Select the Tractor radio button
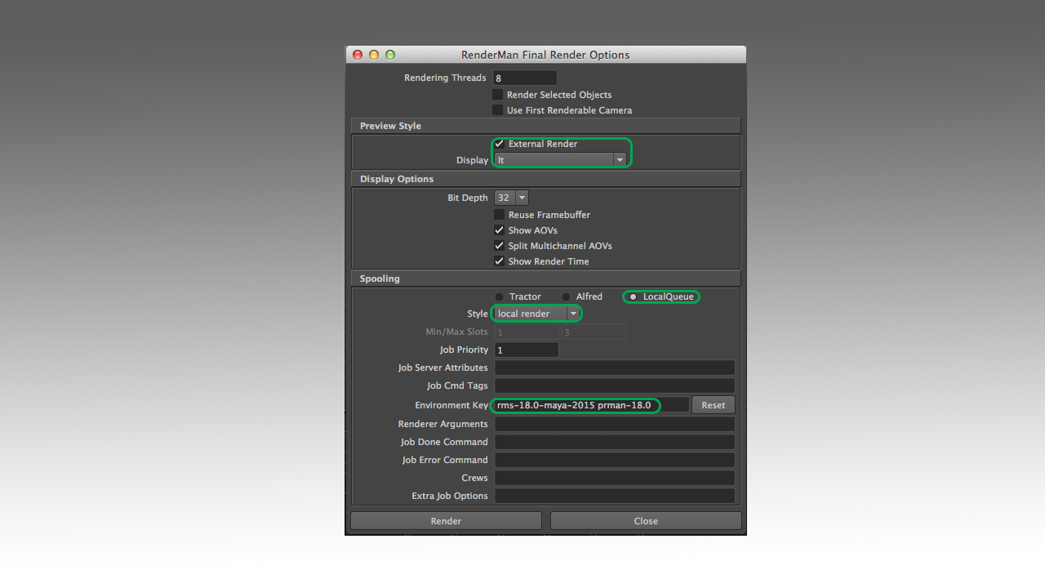 499,296
